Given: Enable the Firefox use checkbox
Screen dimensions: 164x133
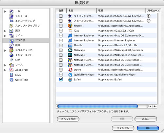Looking at the screenshot, I should 61,26.
